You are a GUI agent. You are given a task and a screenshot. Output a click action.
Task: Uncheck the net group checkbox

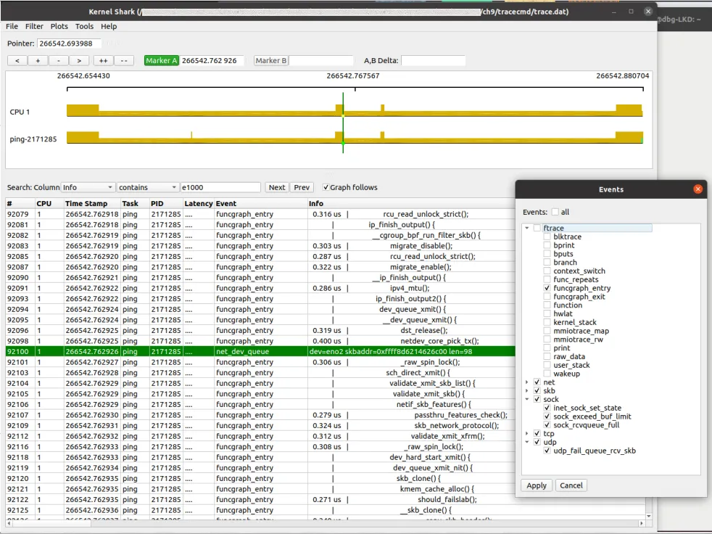(537, 382)
